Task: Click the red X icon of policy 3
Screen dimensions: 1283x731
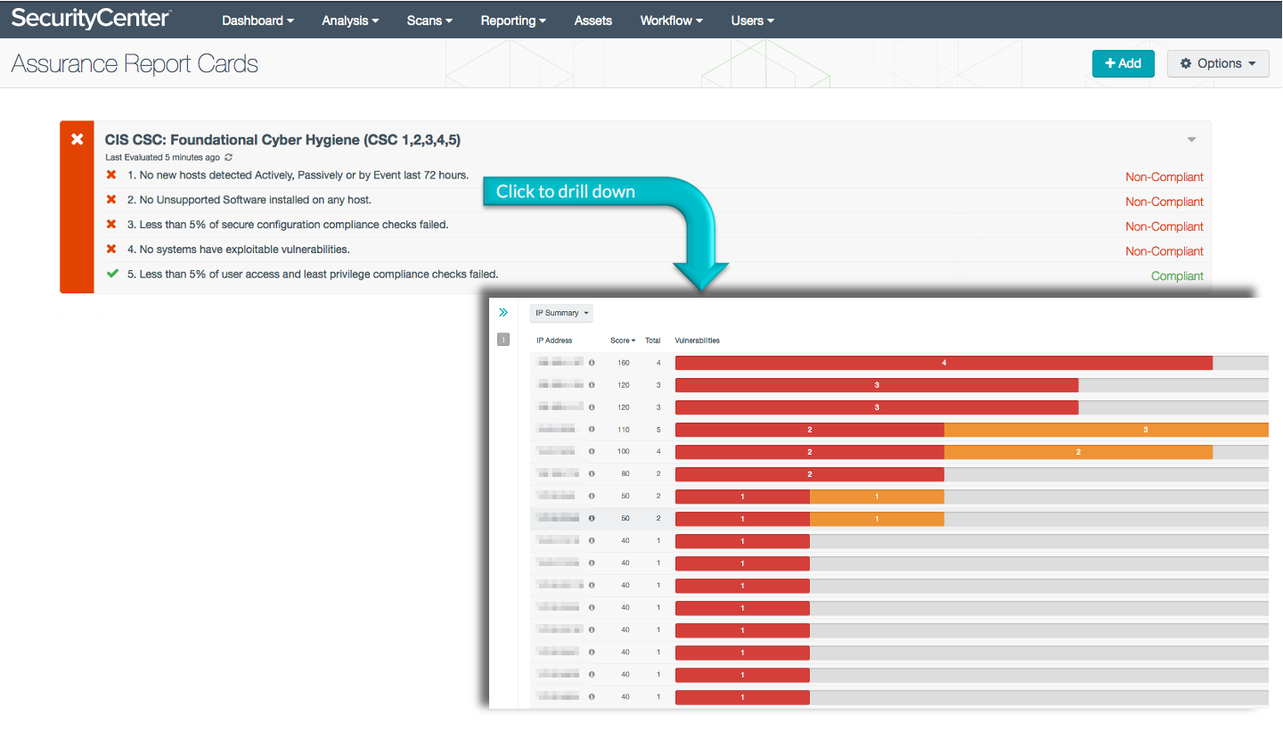Action: (111, 225)
